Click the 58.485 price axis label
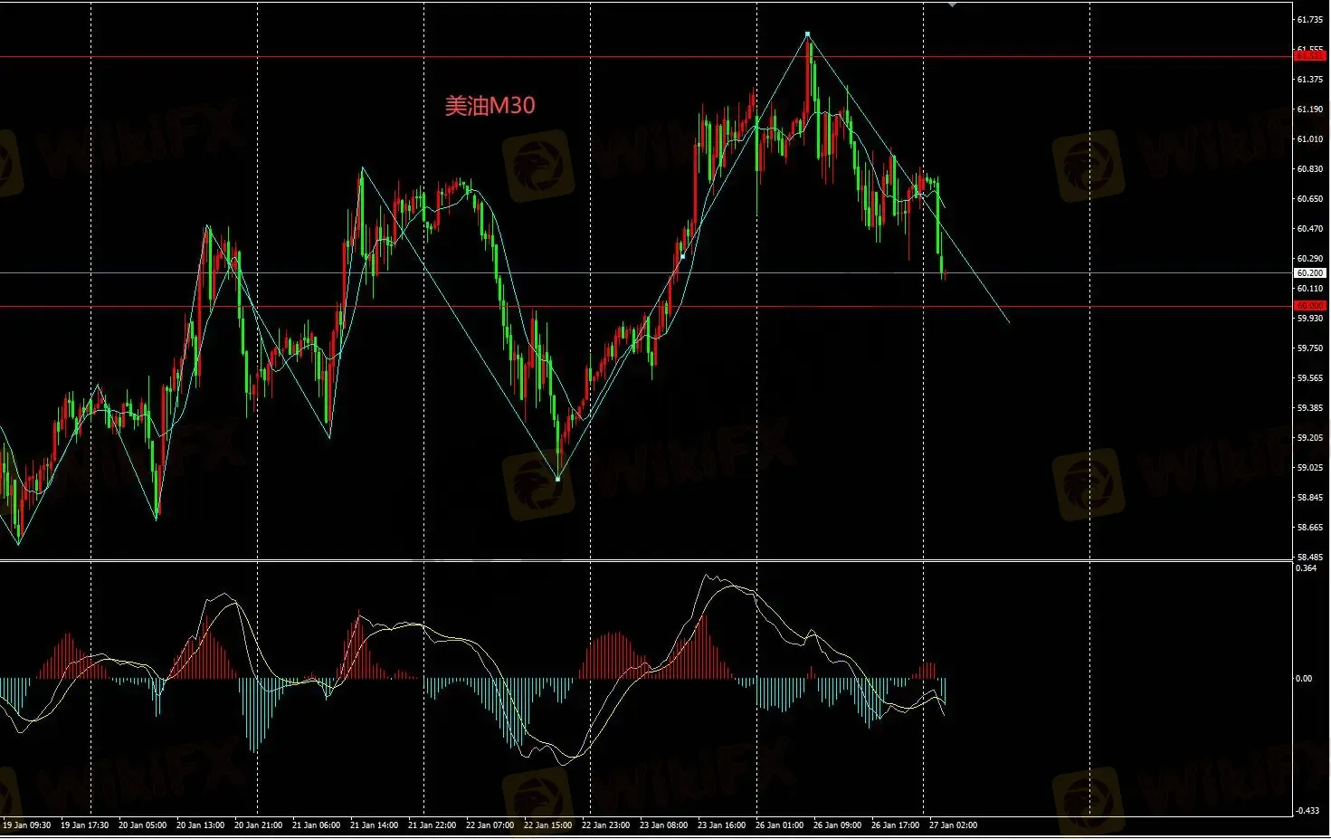The height and width of the screenshot is (839, 1331). [x=1309, y=558]
